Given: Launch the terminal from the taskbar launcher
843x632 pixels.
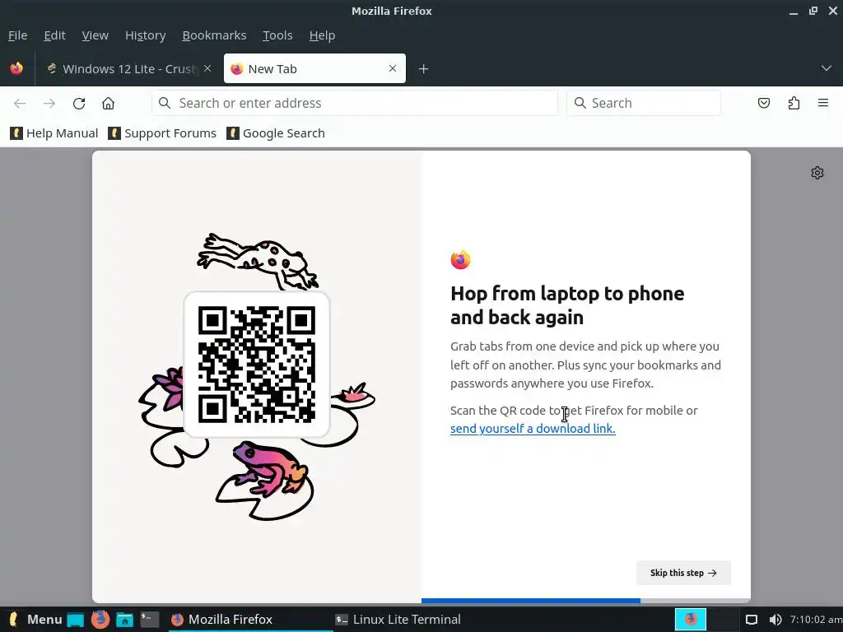Looking at the screenshot, I should [x=150, y=620].
